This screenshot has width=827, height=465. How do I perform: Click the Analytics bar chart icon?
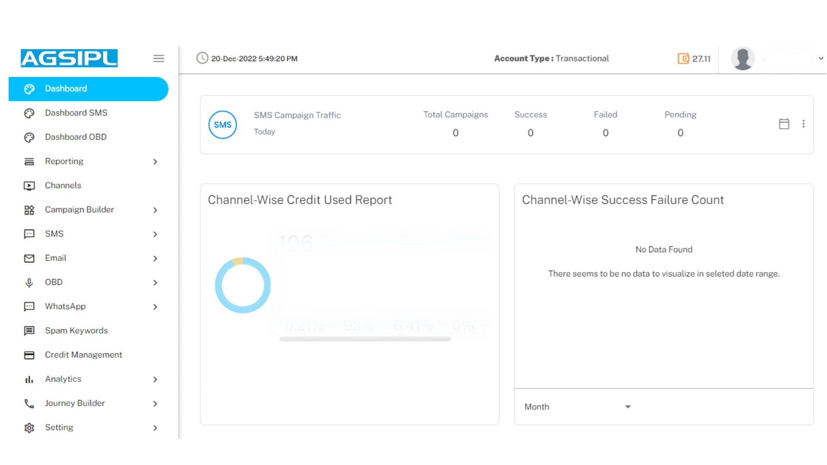pyautogui.click(x=29, y=379)
